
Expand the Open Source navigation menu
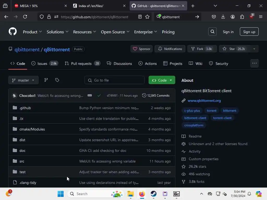point(115,32)
